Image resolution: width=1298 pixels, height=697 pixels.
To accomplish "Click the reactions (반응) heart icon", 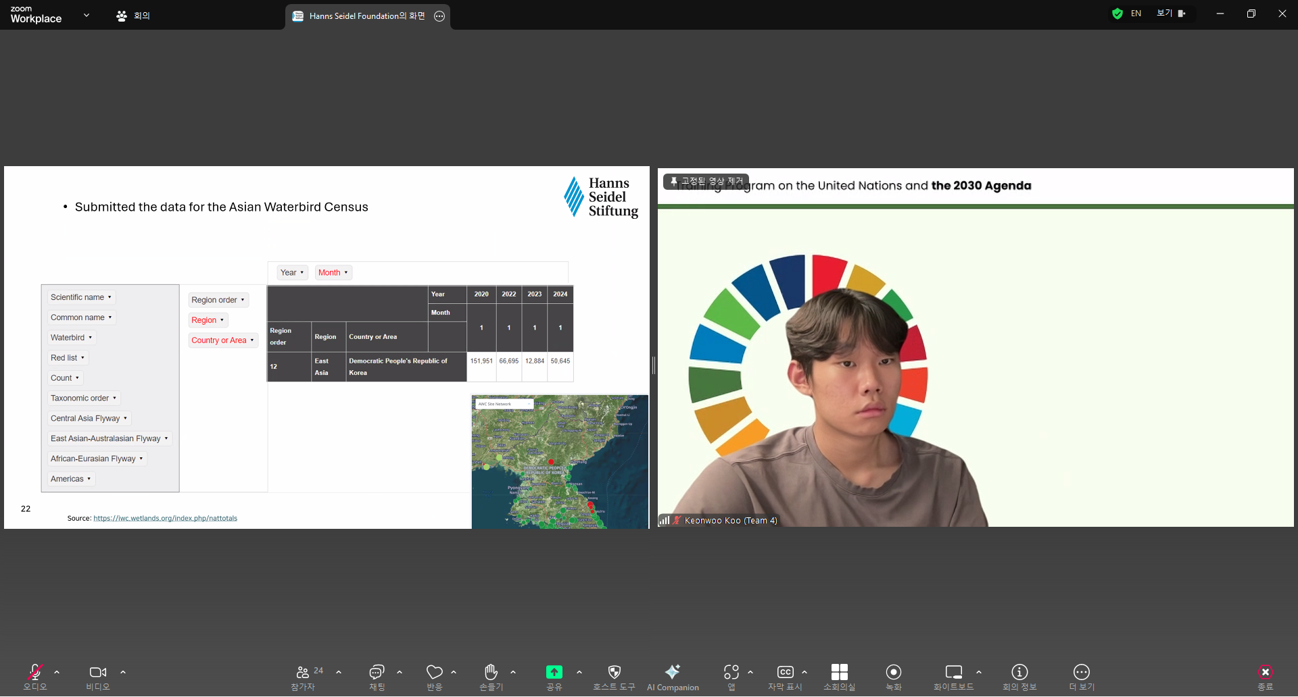I will coord(434,672).
